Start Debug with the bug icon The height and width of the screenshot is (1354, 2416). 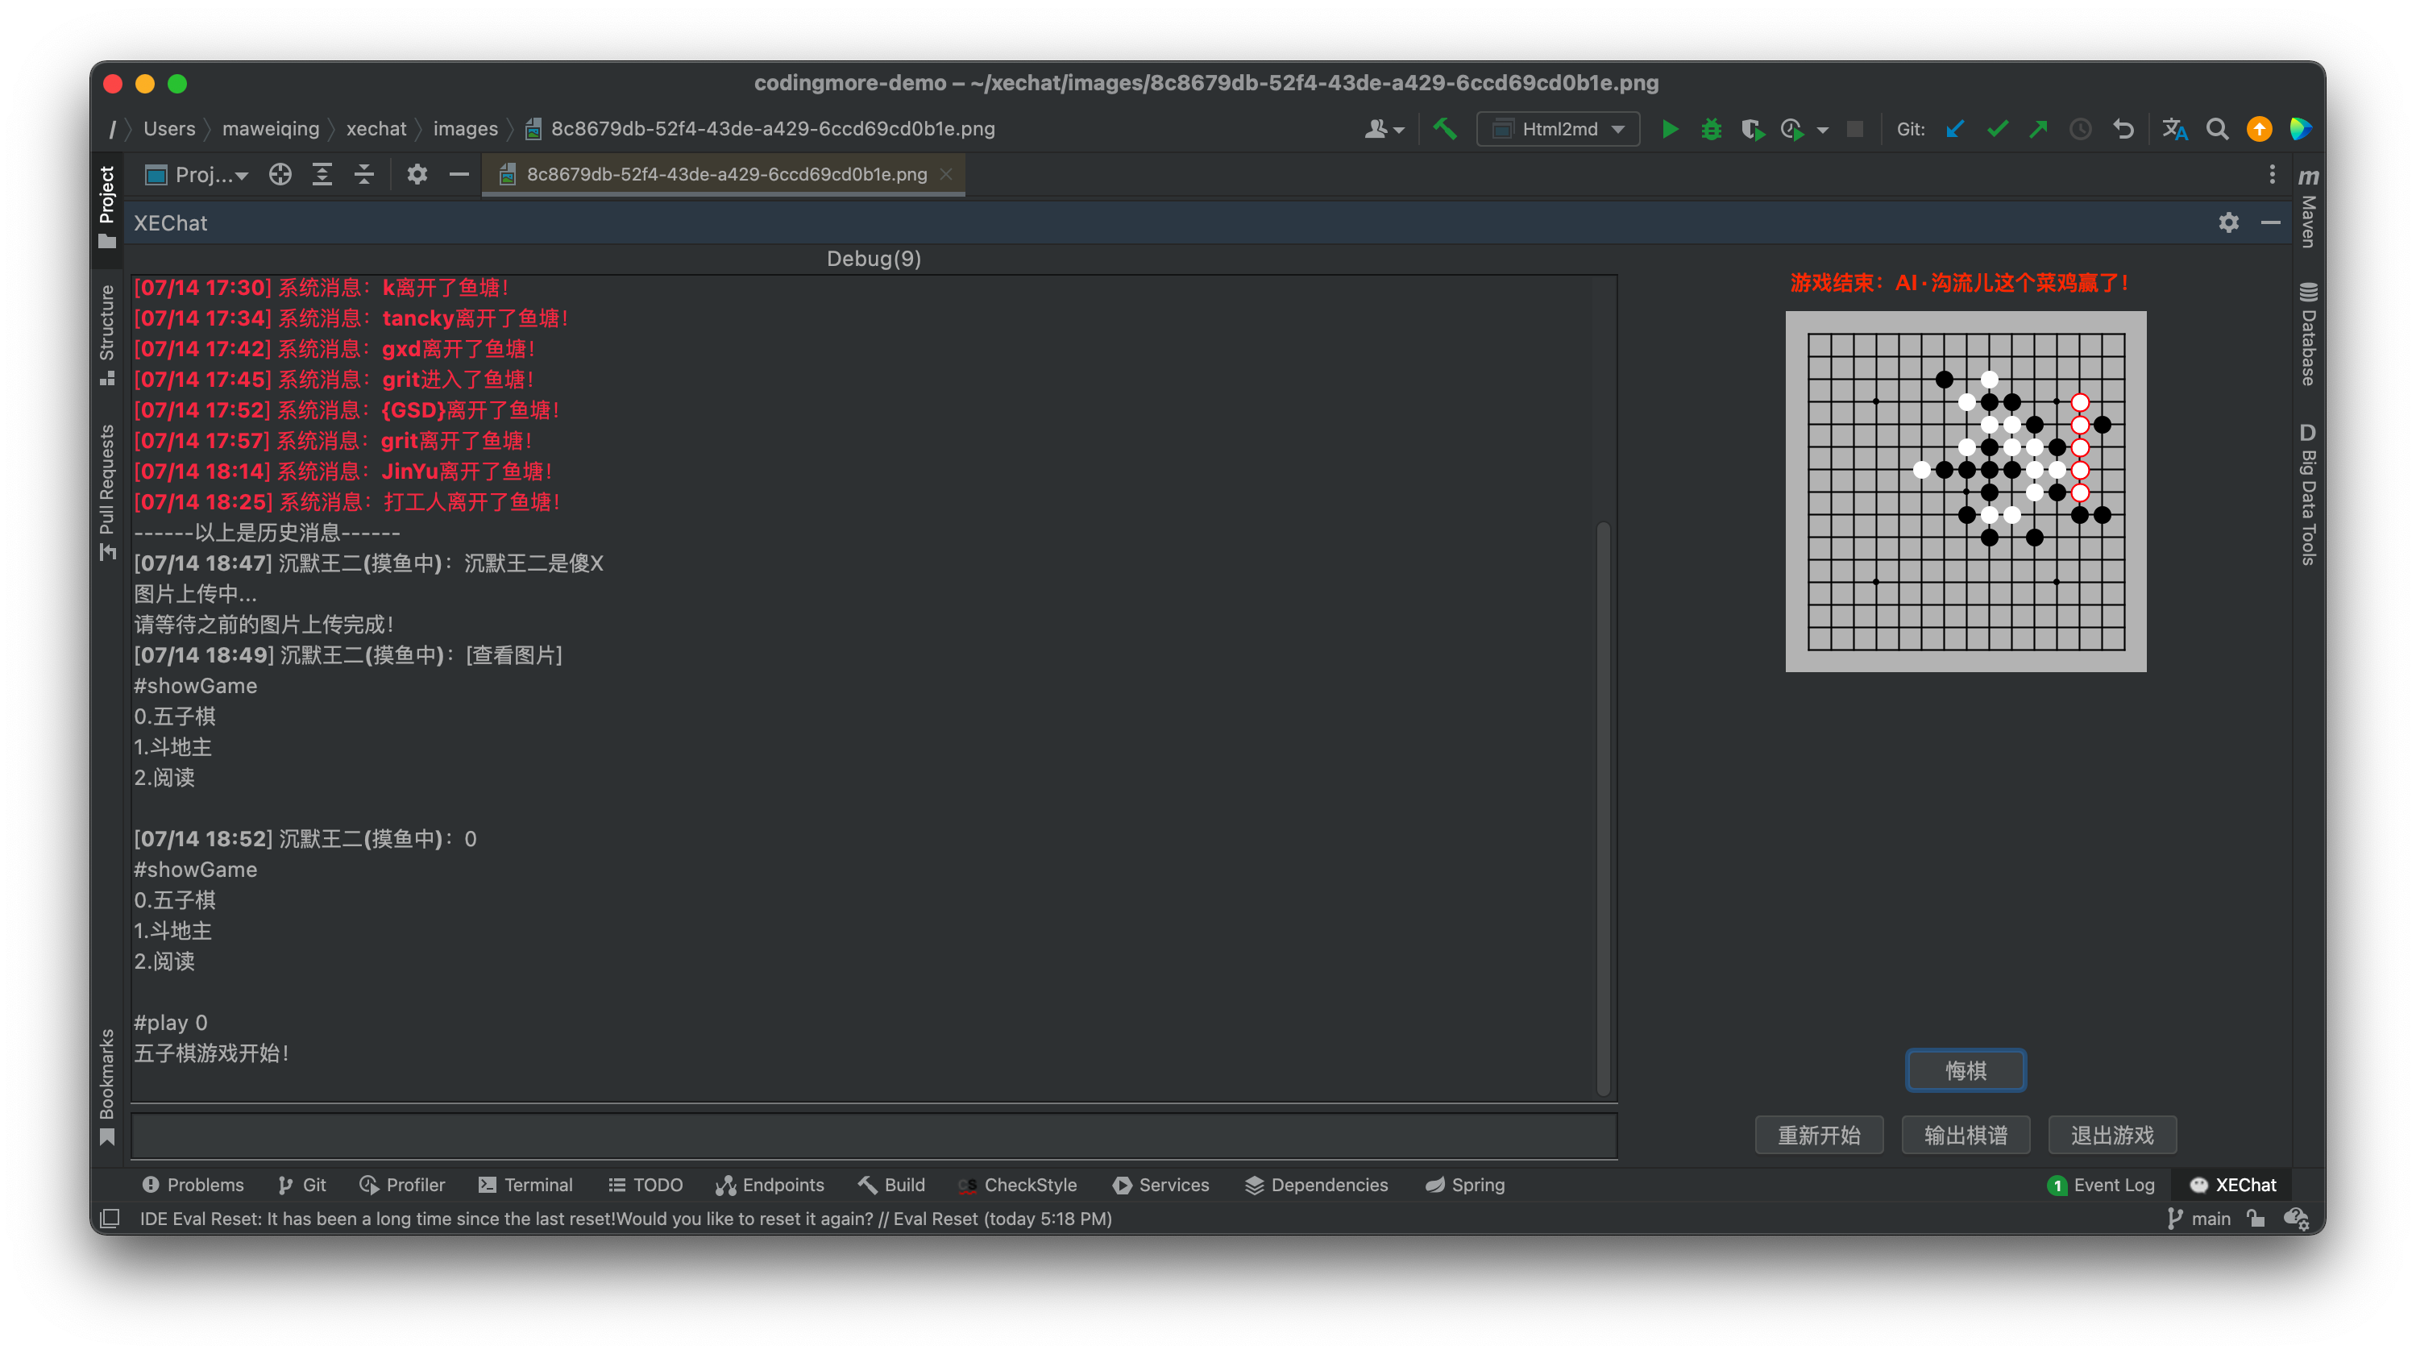pyautogui.click(x=1711, y=130)
